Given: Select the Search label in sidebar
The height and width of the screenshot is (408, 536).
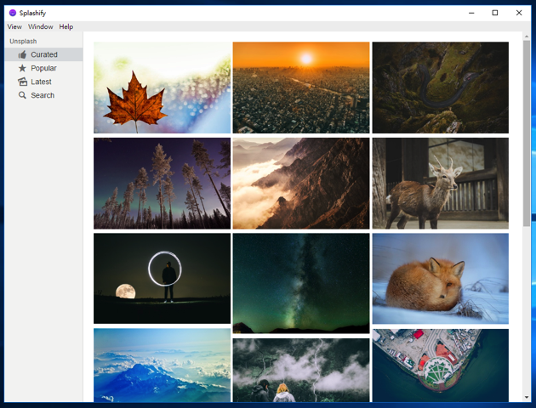Looking at the screenshot, I should coord(43,95).
